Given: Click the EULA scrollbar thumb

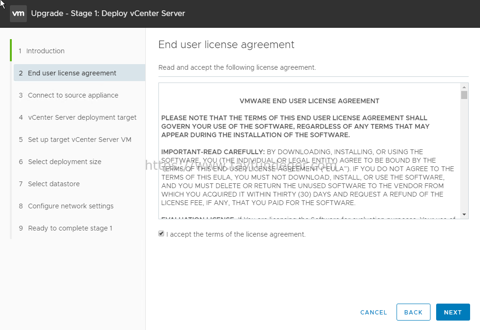Looking at the screenshot, I should pos(464,95).
